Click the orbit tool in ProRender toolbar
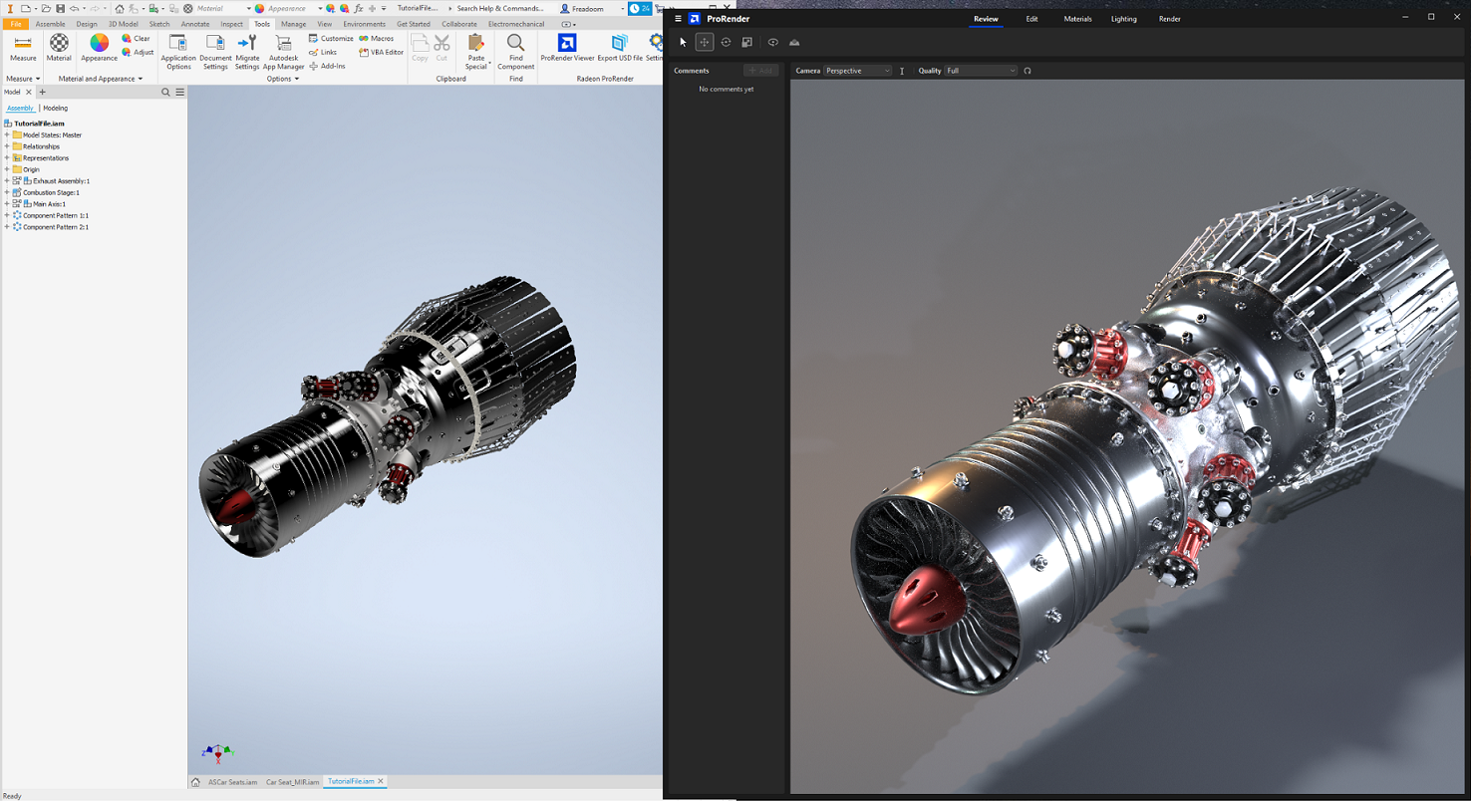1471x801 pixels. pyautogui.click(x=726, y=43)
